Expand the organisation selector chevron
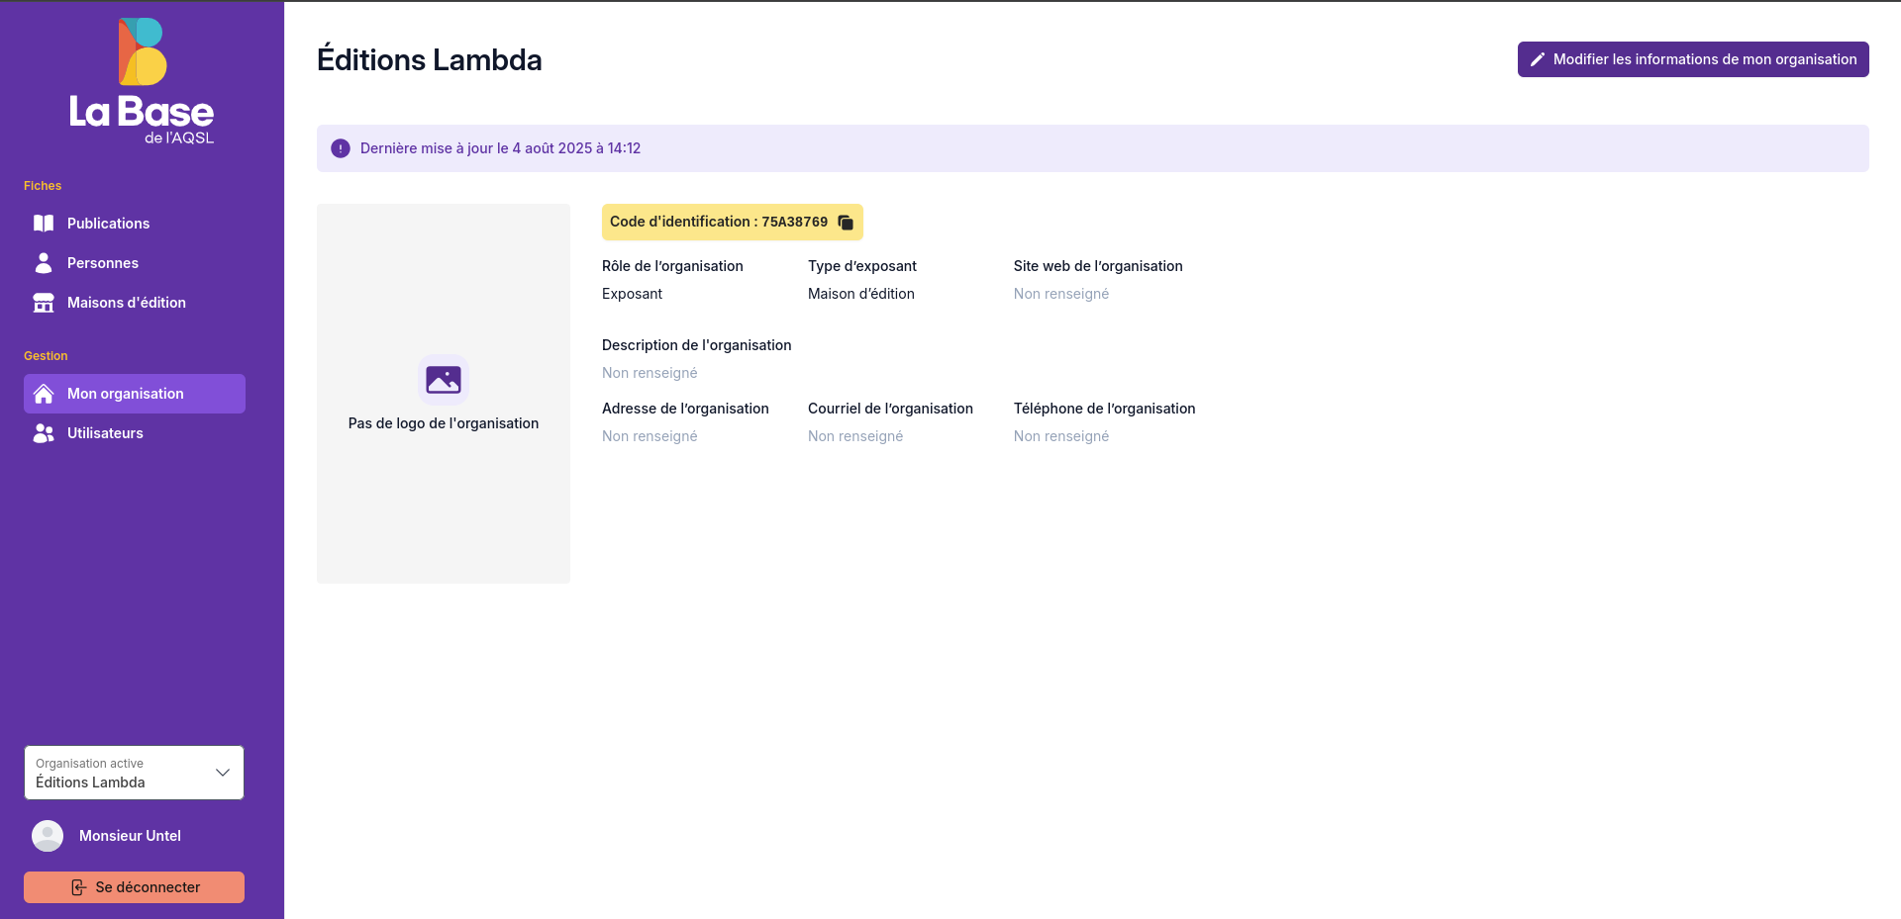 click(x=223, y=773)
